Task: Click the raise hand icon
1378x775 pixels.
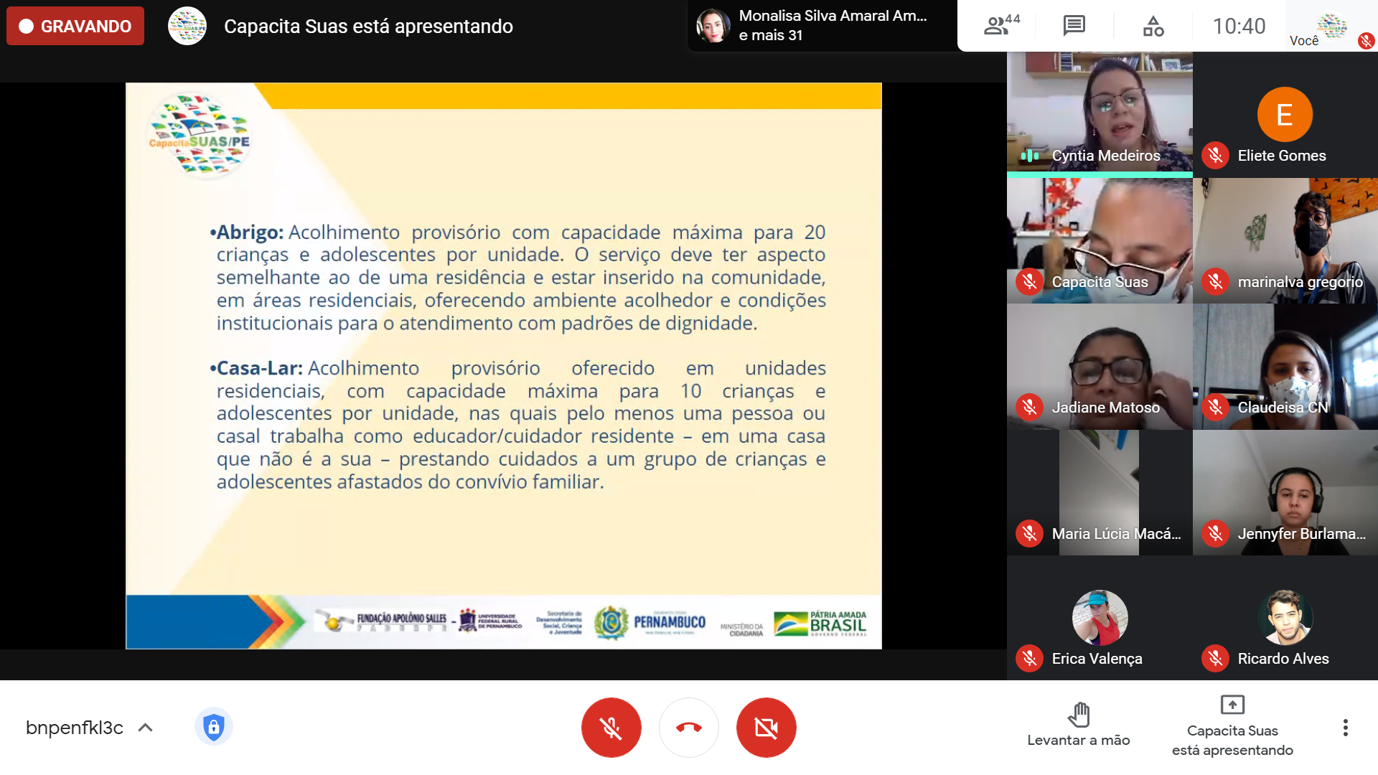Action: (x=1078, y=715)
